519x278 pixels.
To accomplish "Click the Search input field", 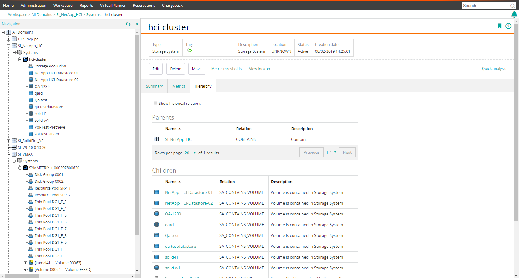I will click(486, 6).
